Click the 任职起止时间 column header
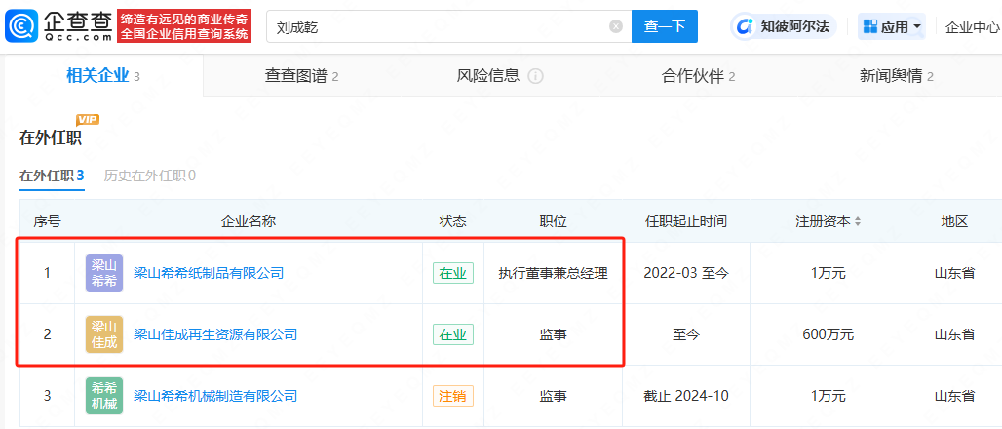The image size is (1002, 429). pyautogui.click(x=685, y=222)
